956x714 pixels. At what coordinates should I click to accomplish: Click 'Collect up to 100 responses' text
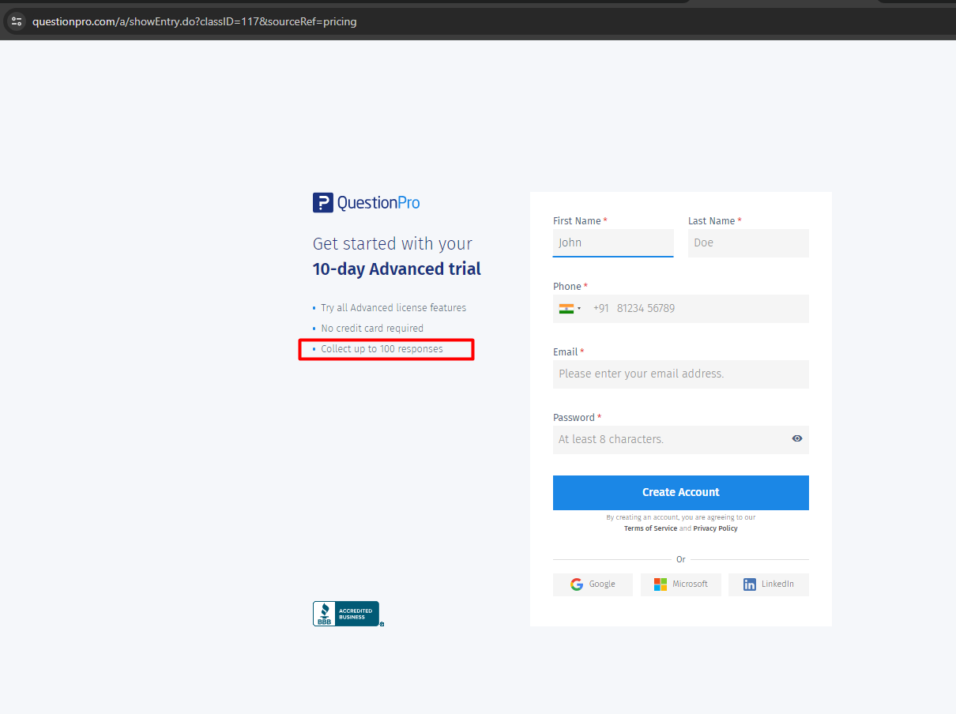382,349
